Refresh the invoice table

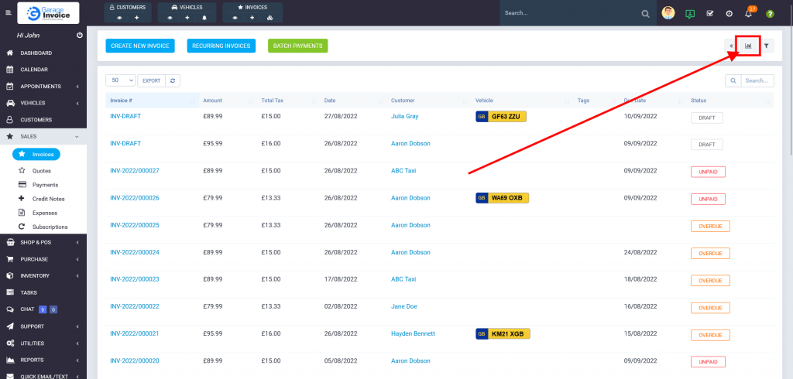tap(173, 80)
